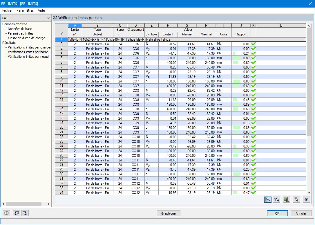Confirm with the OK button

coord(277,213)
